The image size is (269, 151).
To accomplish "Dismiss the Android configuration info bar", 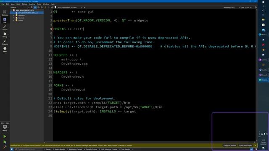I will pyautogui.click(x=256, y=146).
